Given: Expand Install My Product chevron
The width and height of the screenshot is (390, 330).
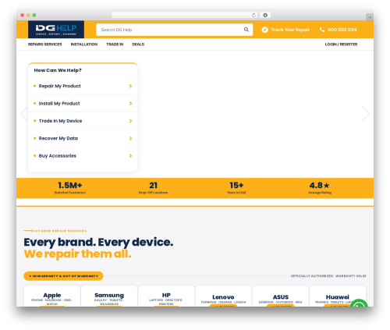Looking at the screenshot, I should pos(130,104).
